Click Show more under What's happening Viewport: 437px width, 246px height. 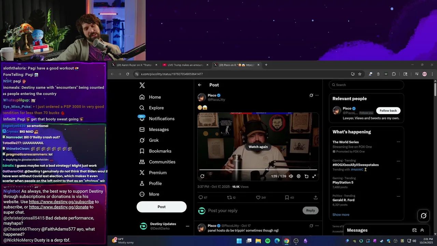[341, 215]
